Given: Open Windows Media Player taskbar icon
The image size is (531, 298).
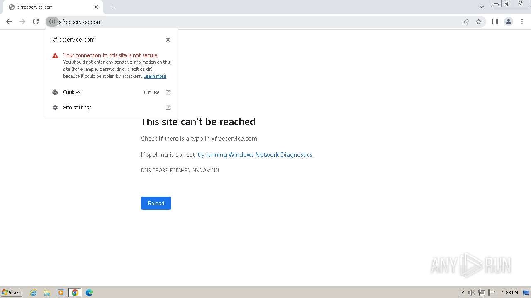Looking at the screenshot, I should 61,293.
